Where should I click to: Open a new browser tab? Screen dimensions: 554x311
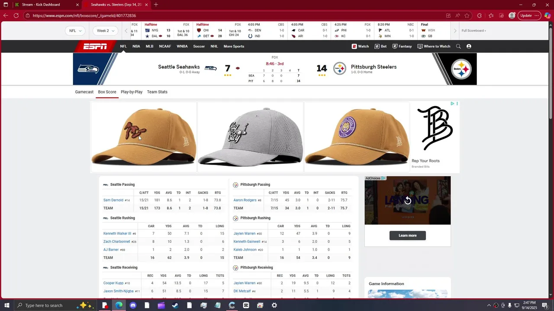pyautogui.click(x=156, y=5)
